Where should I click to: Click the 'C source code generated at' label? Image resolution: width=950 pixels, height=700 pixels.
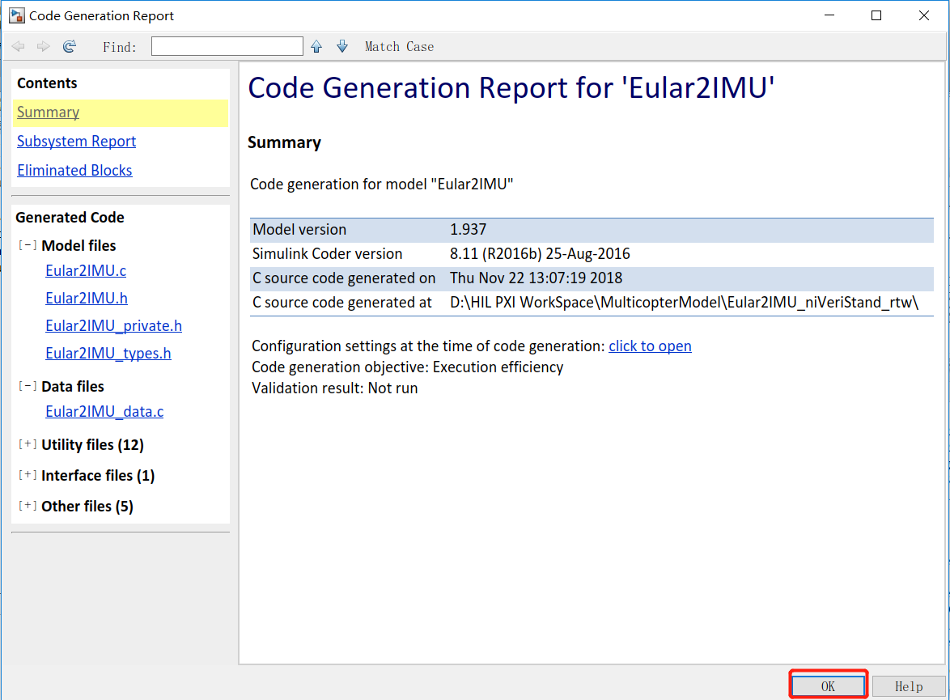pos(341,303)
